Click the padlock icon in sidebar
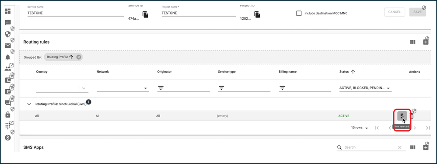Viewport: 437px width, 164px height. pos(8,115)
